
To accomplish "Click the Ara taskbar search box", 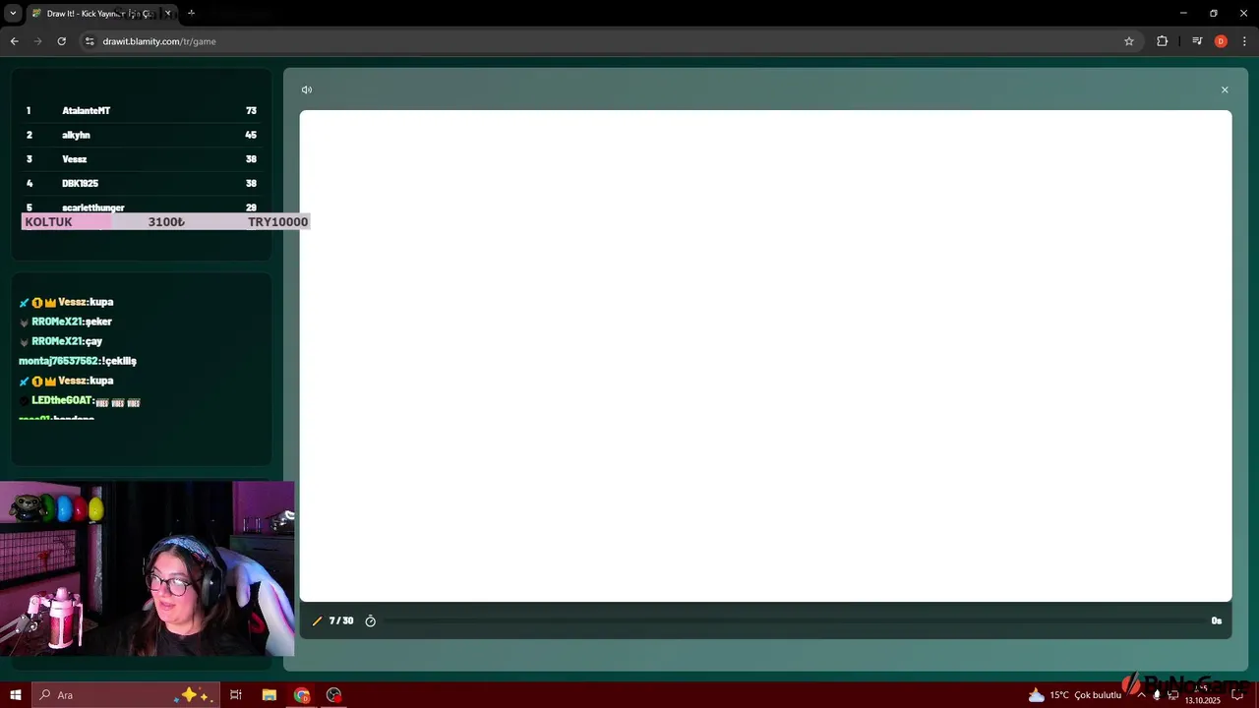I will pyautogui.click(x=124, y=695).
